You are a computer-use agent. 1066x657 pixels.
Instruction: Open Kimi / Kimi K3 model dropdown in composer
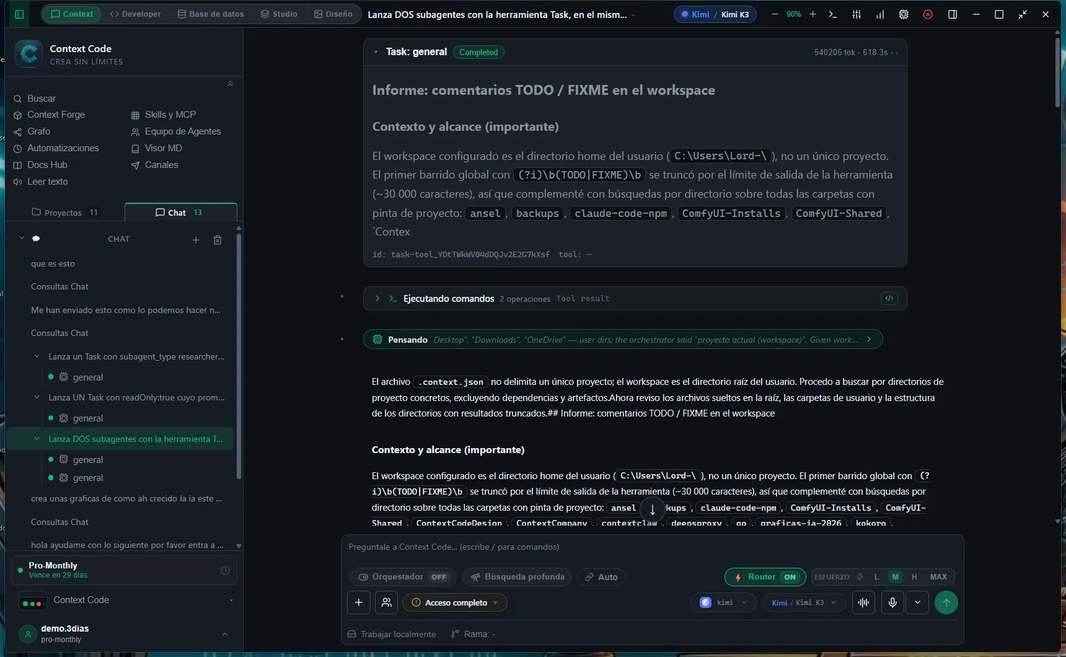[x=804, y=602]
